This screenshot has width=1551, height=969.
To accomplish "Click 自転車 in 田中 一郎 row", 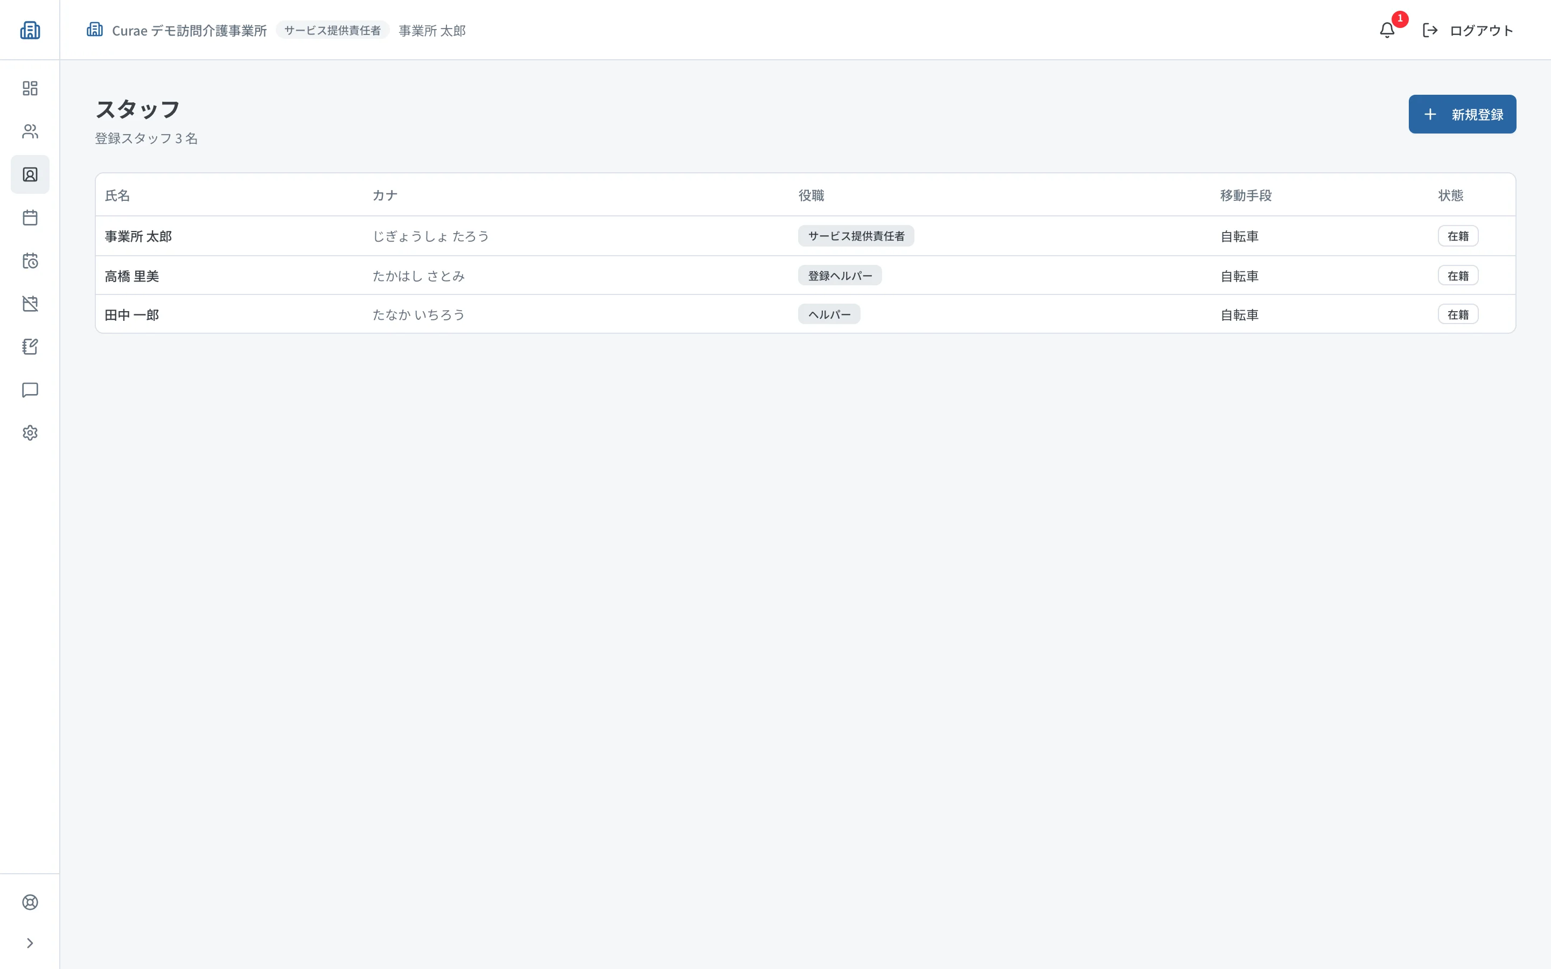I will click(x=1240, y=315).
